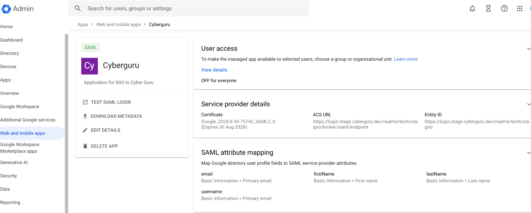Click the edit details pencil icon
Viewport: 531px width, 213px height.
tap(85, 130)
